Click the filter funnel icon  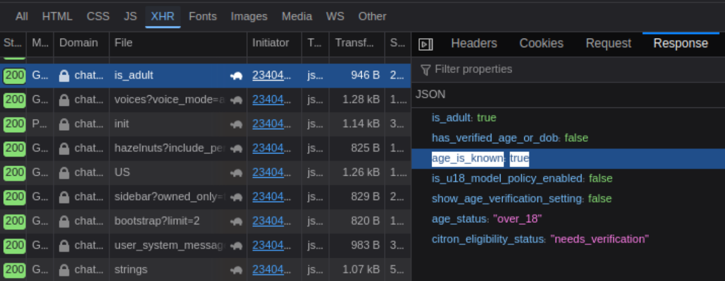[x=425, y=69]
